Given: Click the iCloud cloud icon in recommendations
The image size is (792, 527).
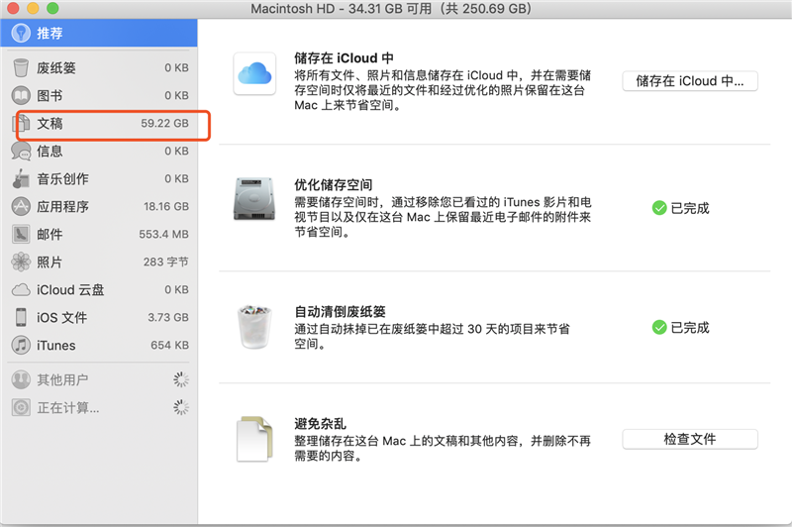Looking at the screenshot, I should tap(254, 73).
